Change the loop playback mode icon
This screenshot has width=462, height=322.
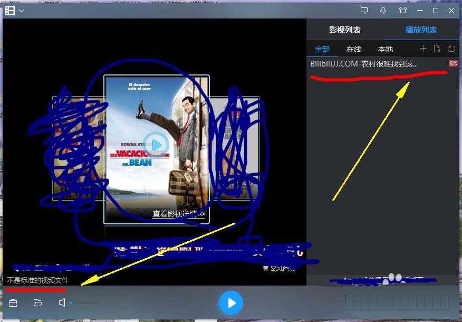click(x=451, y=49)
